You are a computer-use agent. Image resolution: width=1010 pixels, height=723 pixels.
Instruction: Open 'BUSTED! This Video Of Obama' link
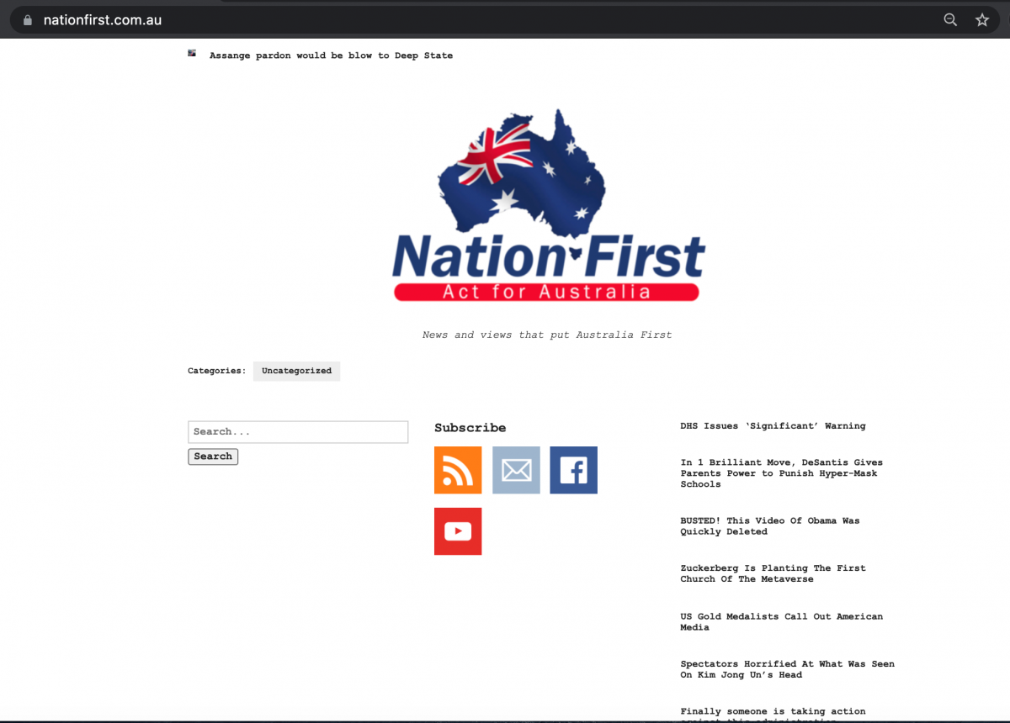[769, 526]
